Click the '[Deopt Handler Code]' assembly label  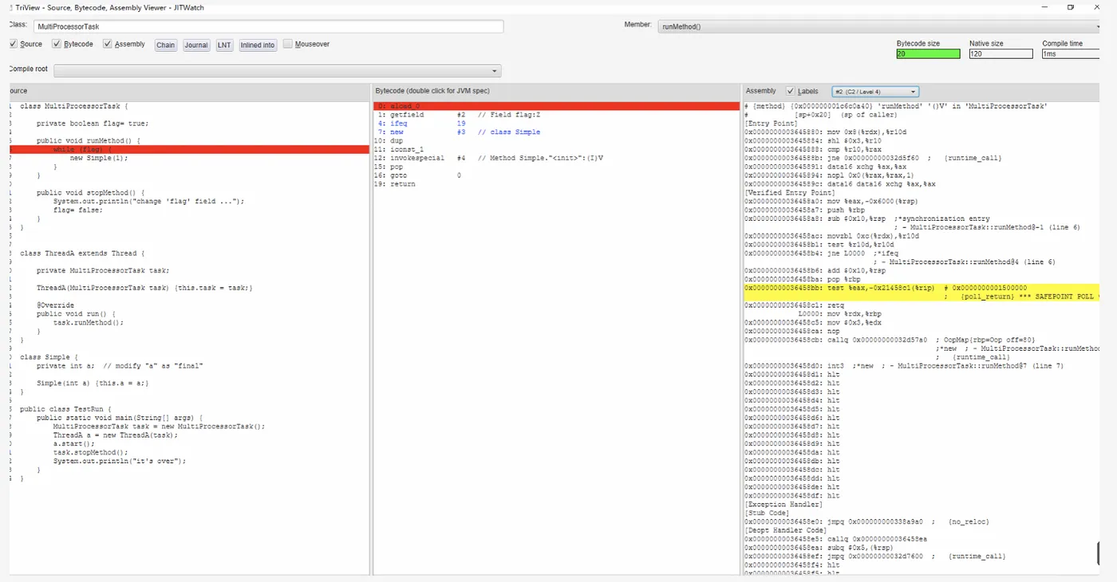785,530
